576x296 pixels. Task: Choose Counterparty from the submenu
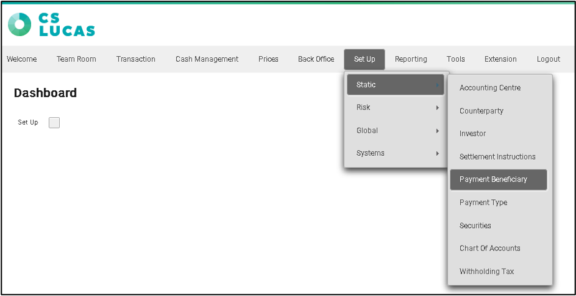click(x=481, y=111)
